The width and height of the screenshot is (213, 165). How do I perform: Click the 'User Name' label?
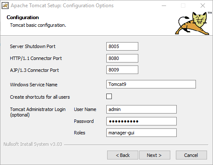(85, 109)
